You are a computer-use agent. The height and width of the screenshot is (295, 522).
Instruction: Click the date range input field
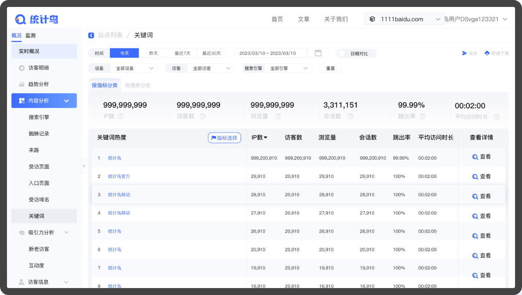(270, 53)
